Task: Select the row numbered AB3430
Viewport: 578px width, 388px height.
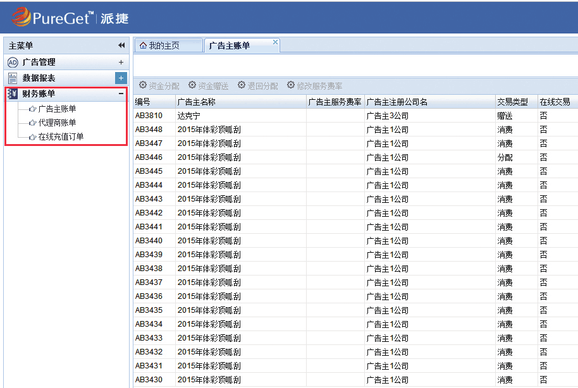Action: coord(356,380)
